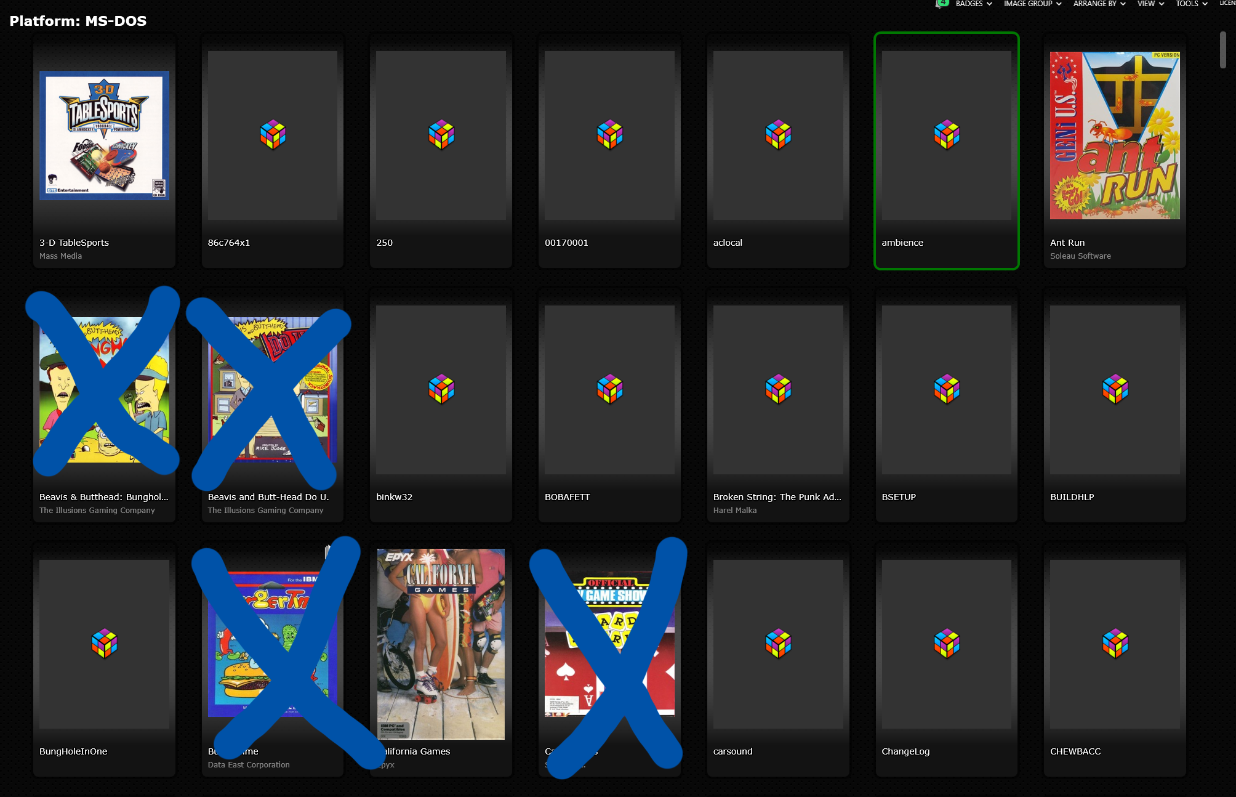Image resolution: width=1236 pixels, height=797 pixels.
Task: Click the placeholder cube icon for 86c764x1
Action: pyautogui.click(x=273, y=135)
